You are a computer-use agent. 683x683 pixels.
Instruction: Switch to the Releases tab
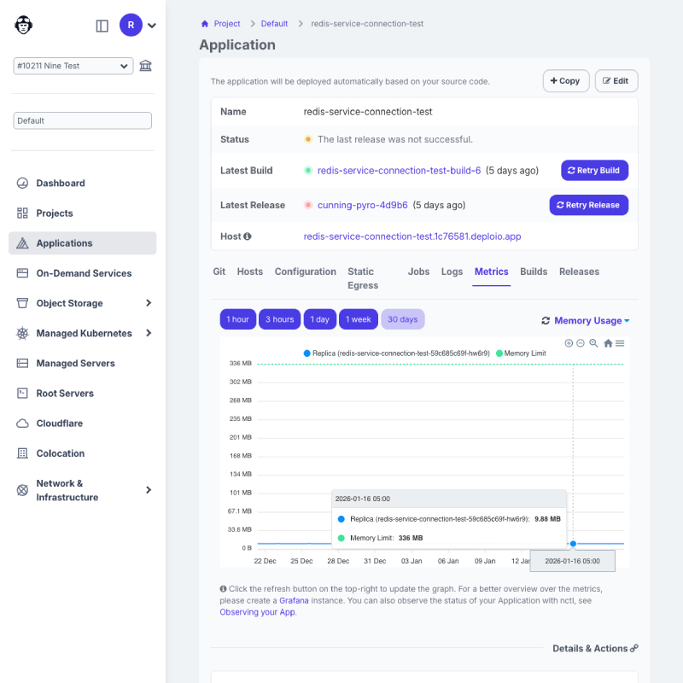pyautogui.click(x=579, y=271)
